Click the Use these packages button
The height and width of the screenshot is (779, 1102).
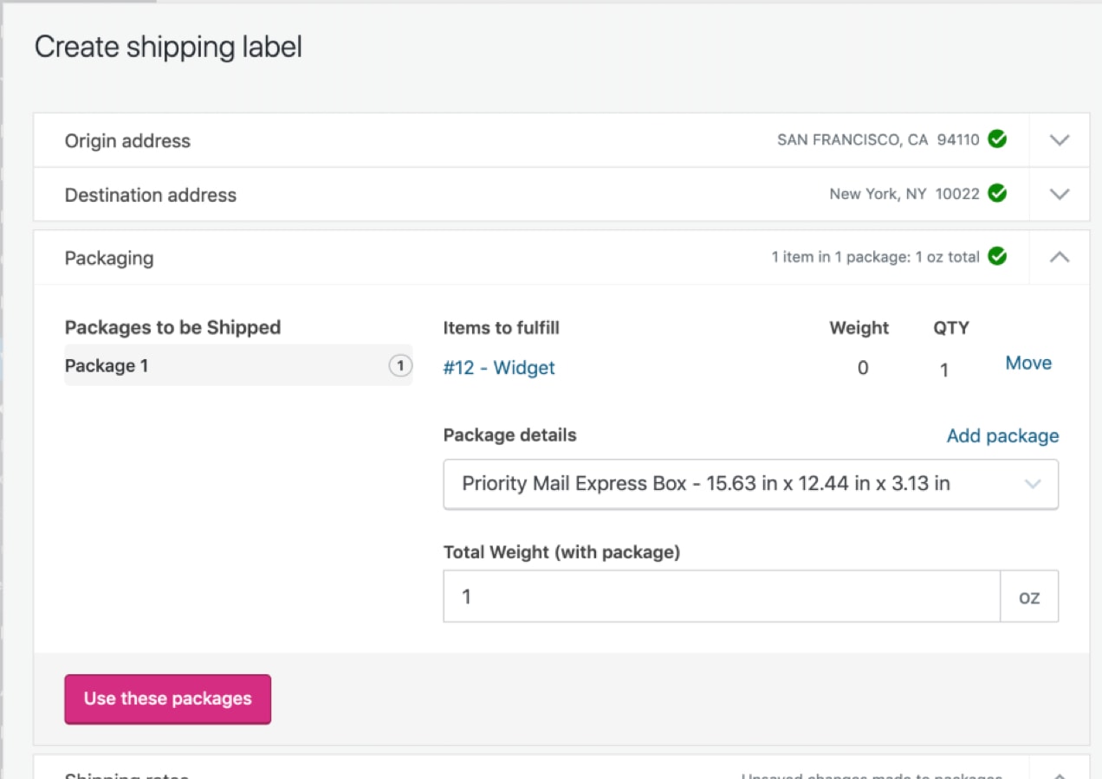point(167,698)
